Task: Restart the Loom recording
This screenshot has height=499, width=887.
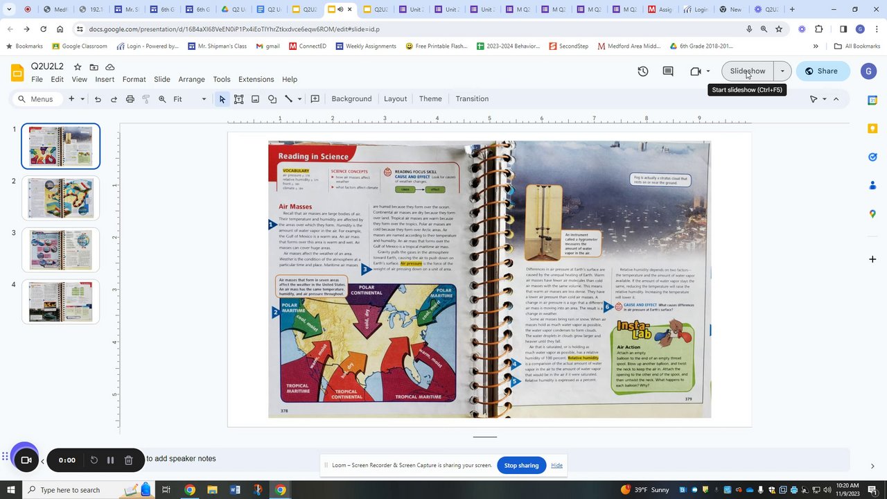Action: click(x=94, y=460)
